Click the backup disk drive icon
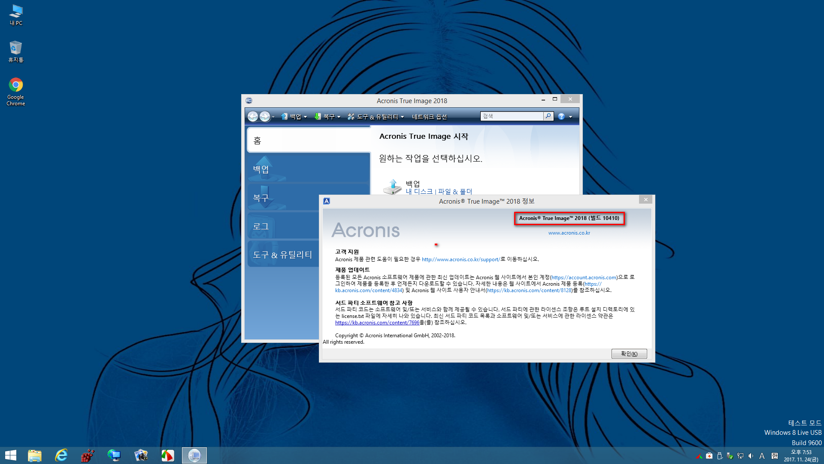This screenshot has width=824, height=464. pos(392,187)
